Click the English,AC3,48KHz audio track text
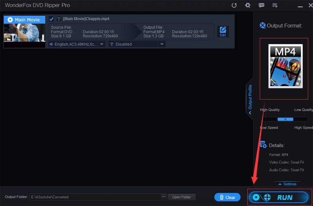Viewport: 313px width, 206px height. point(76,44)
